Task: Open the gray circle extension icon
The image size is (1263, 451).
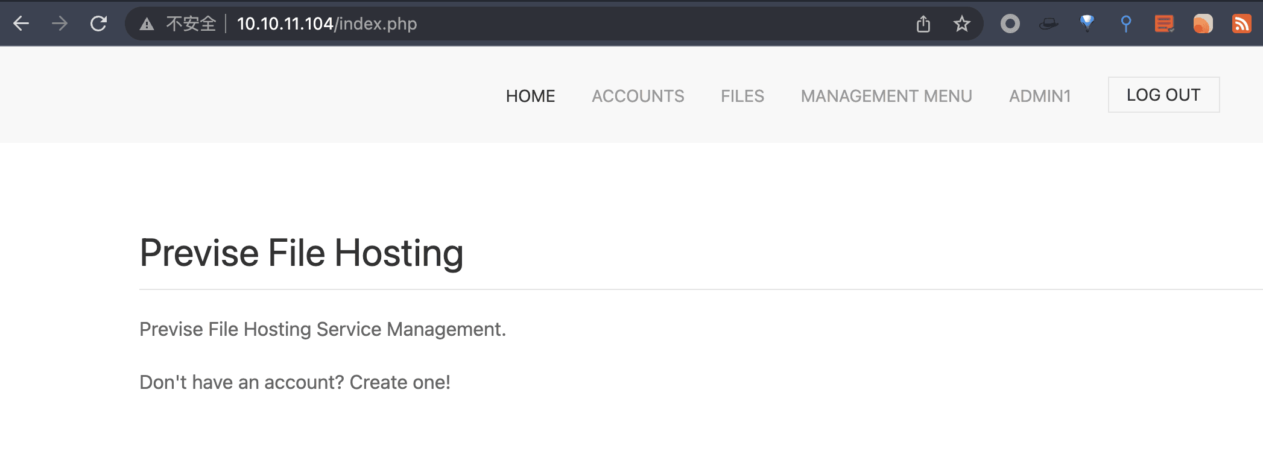Action: 1010,24
